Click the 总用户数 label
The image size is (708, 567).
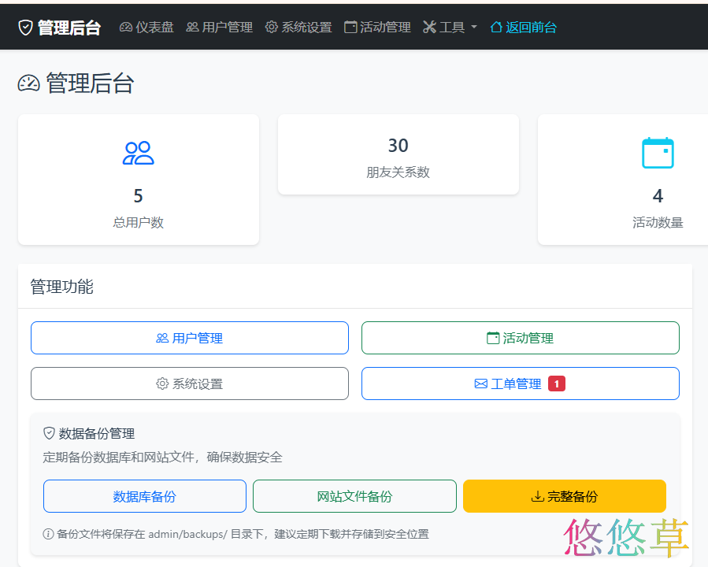[x=138, y=223]
